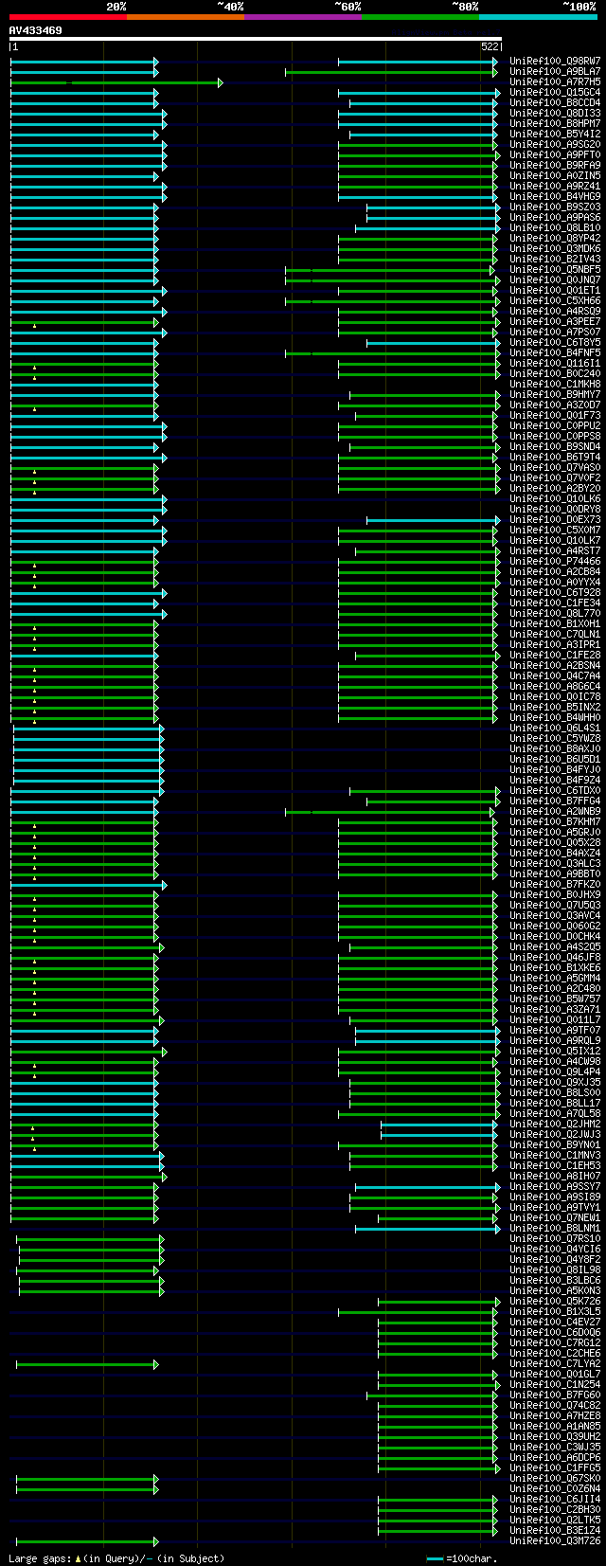Click UniRef100_B9SND4 label

[x=555, y=446]
